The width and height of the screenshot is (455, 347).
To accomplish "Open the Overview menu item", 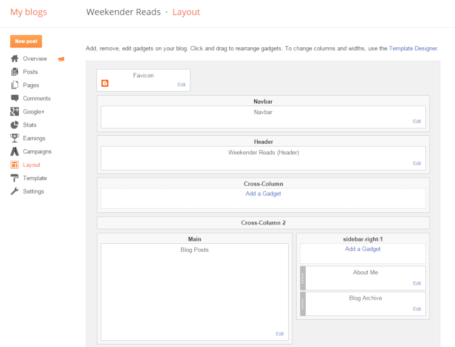I will pos(35,59).
